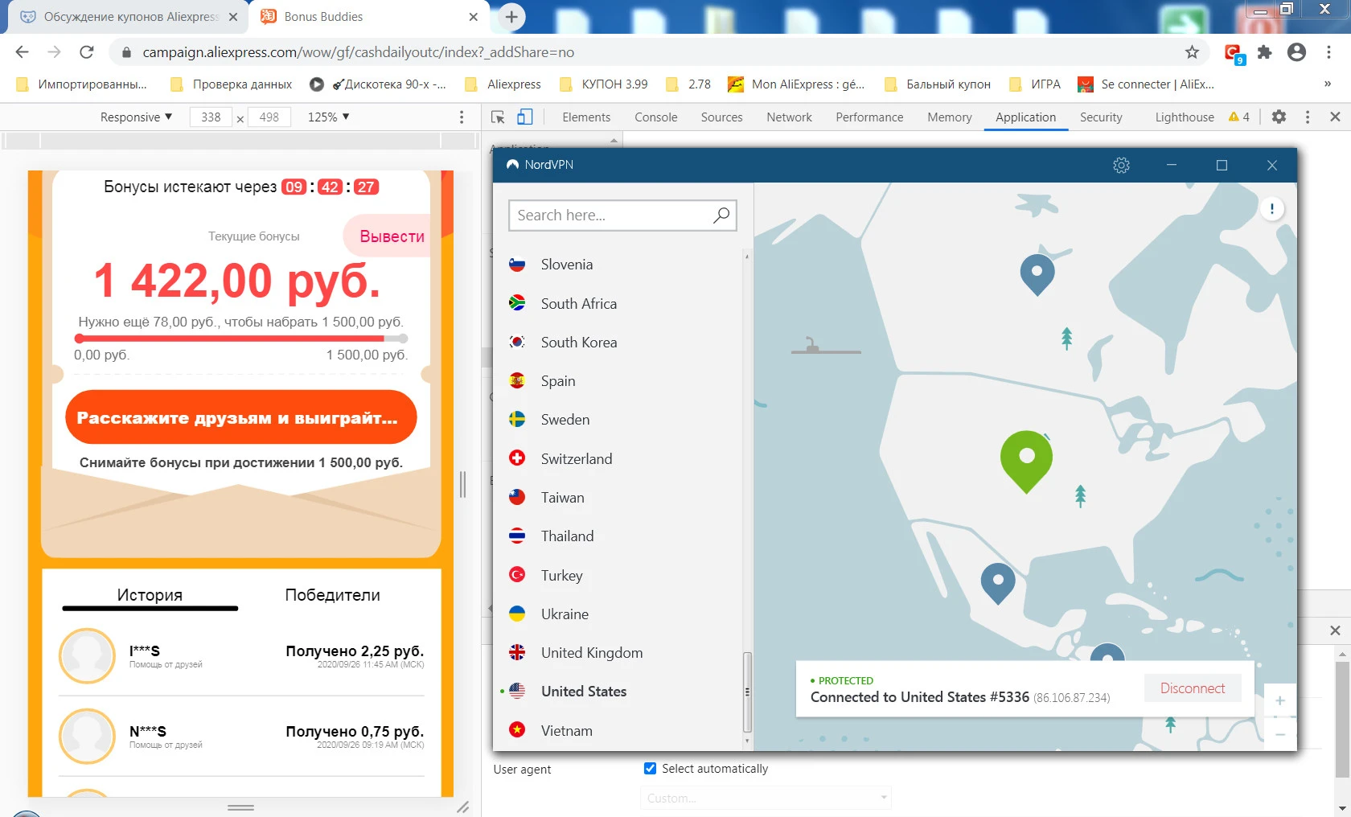The height and width of the screenshot is (817, 1351).
Task: Click the viewport width field showing 338
Action: (x=211, y=117)
